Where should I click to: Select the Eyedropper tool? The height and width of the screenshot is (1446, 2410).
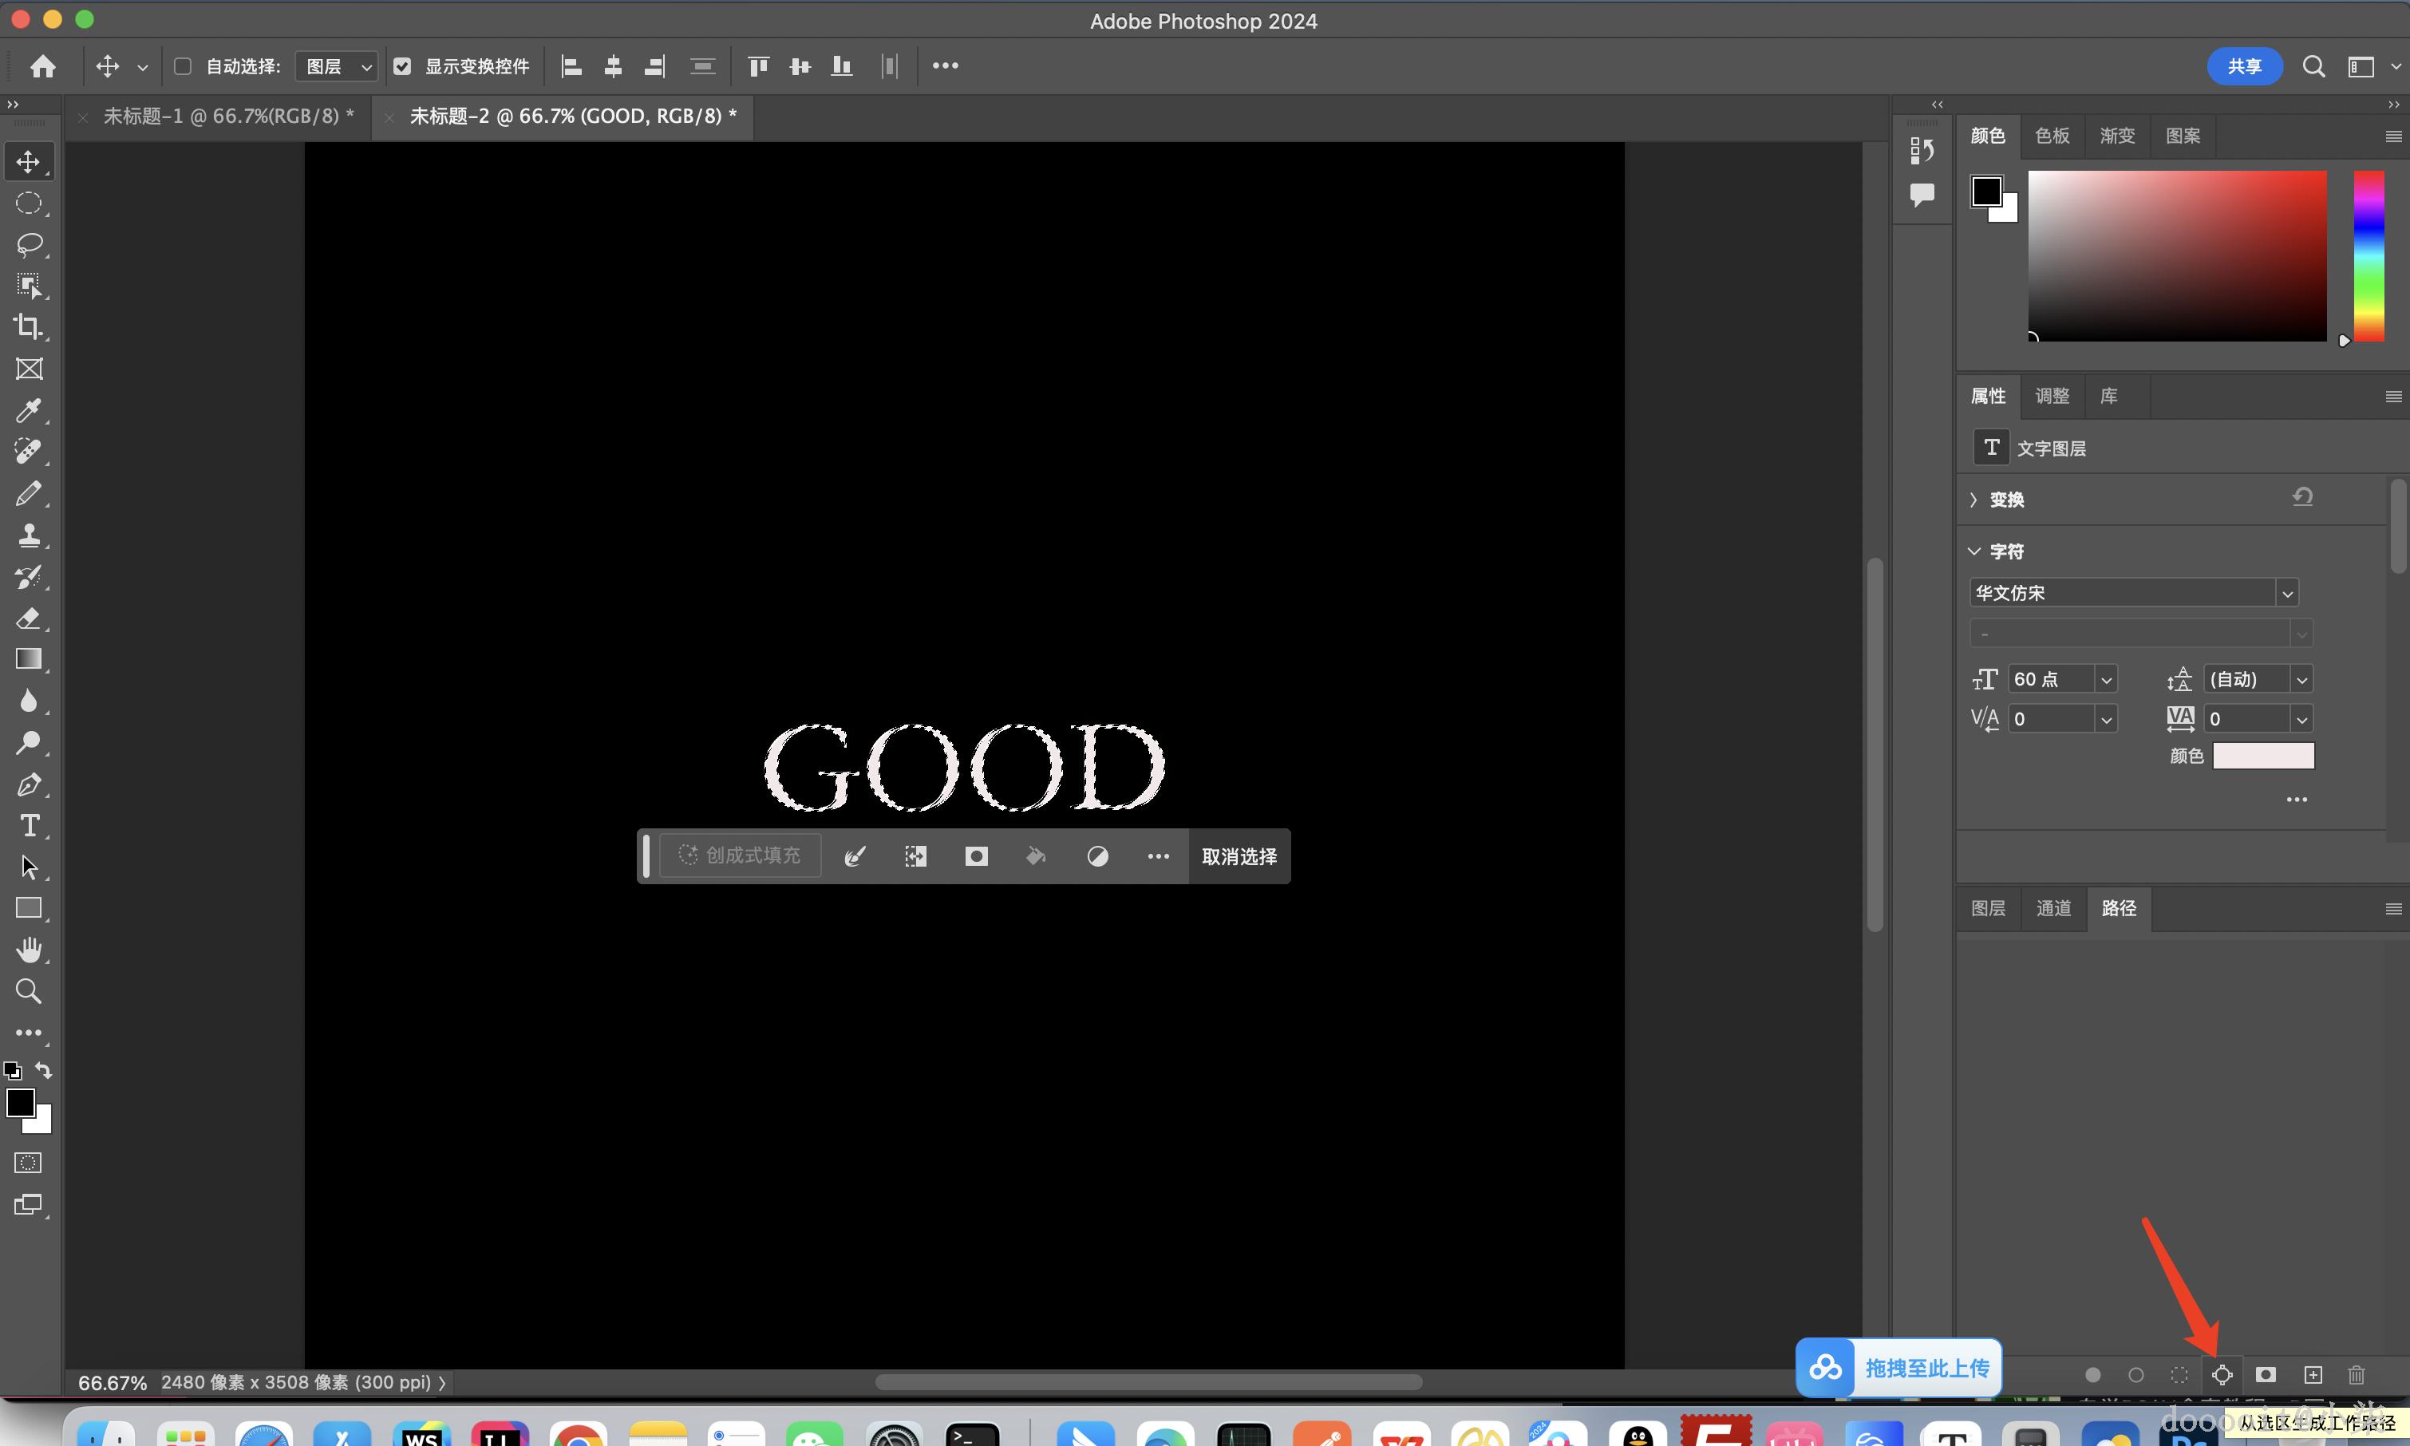point(28,410)
